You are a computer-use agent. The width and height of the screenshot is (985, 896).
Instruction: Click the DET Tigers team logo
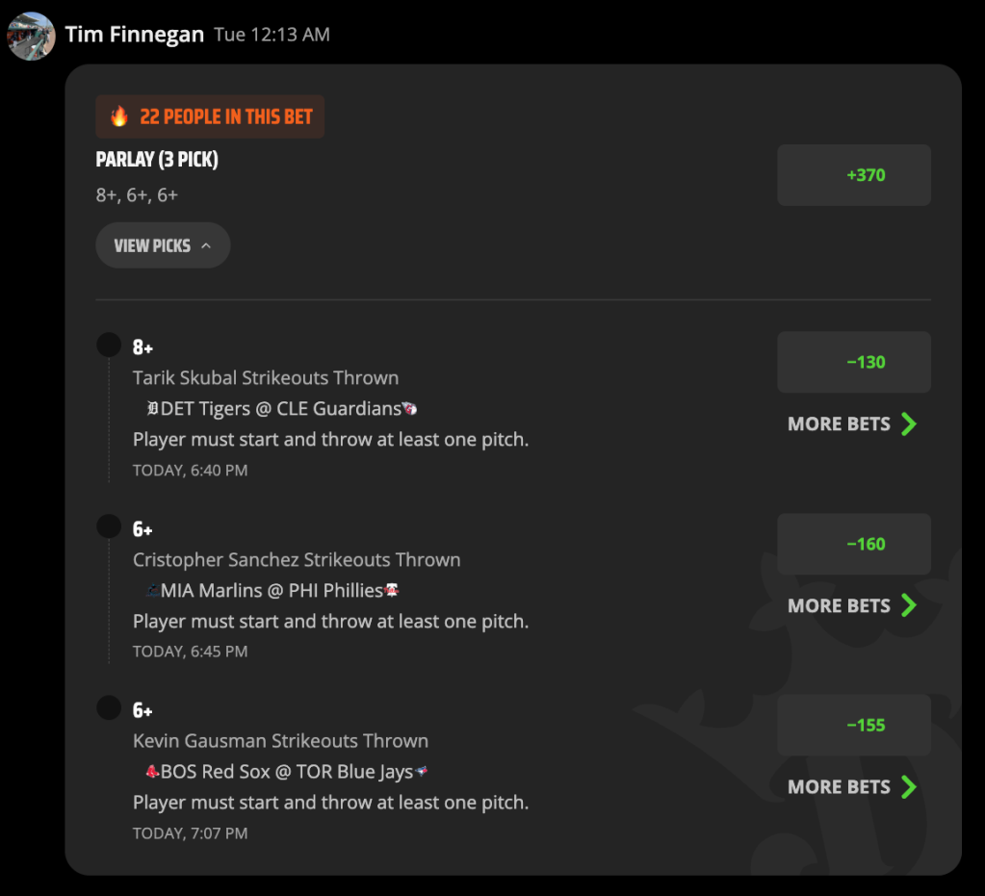(152, 409)
